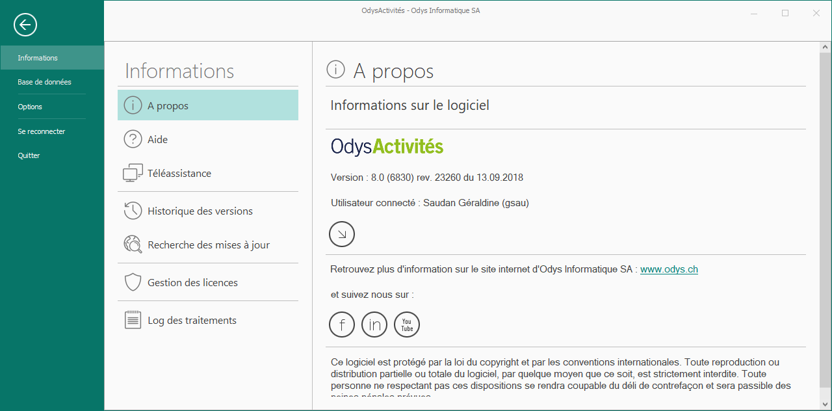Click the Gestion des licences shield icon
The width and height of the screenshot is (832, 411).
pyautogui.click(x=133, y=282)
